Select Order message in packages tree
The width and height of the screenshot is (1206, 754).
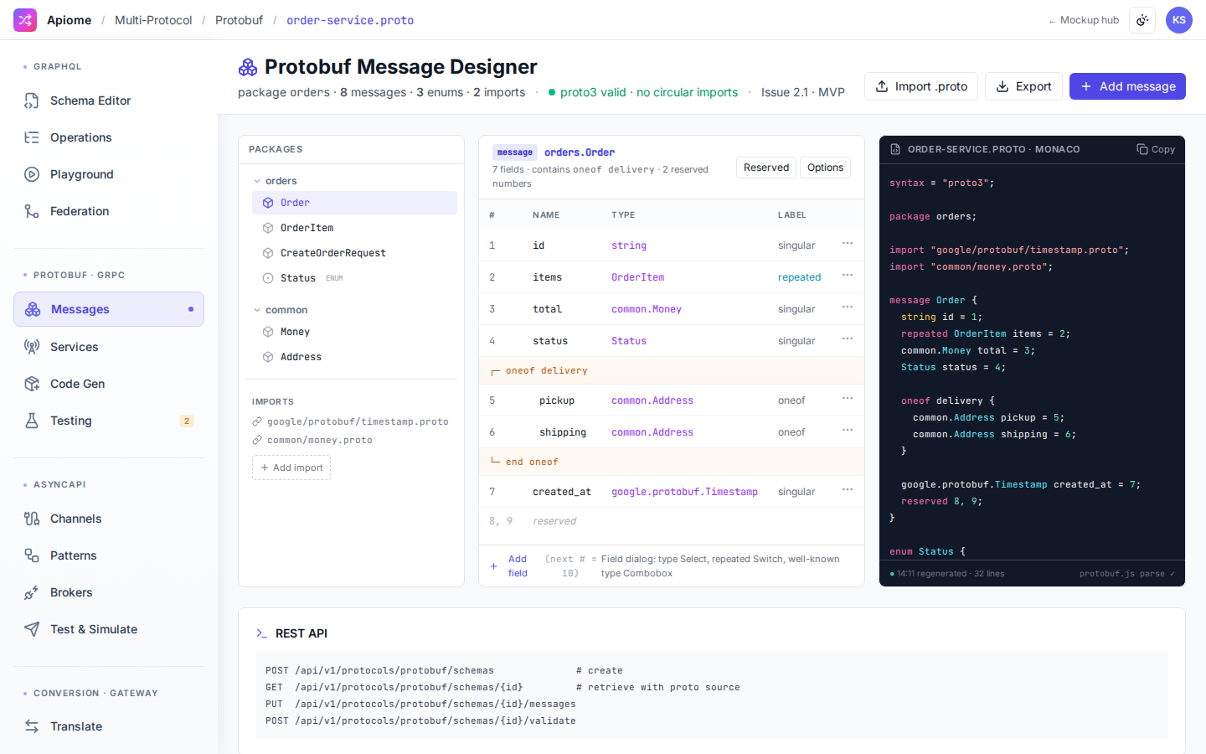point(354,203)
